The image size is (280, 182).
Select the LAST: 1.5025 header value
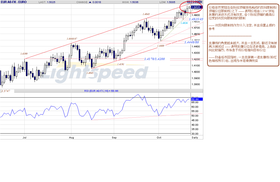(x=47, y=2)
